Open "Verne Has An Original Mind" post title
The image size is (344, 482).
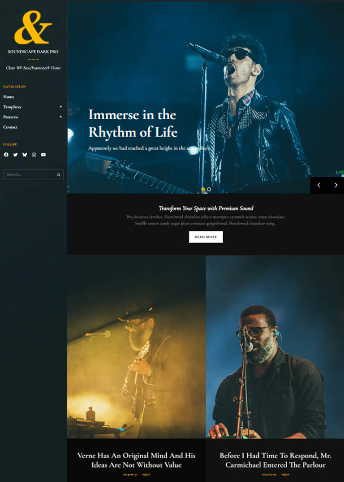tap(136, 460)
